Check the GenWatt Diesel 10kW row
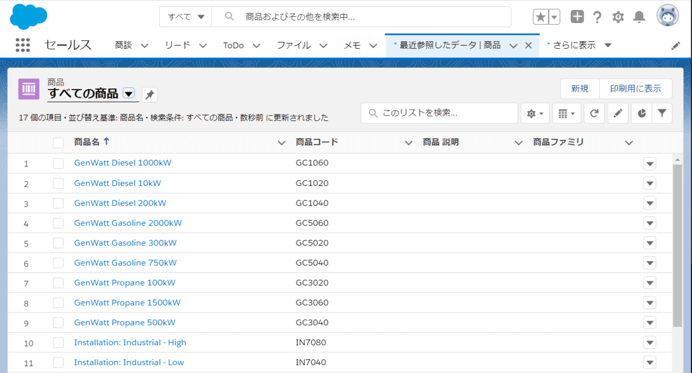Image resolution: width=692 pixels, height=373 pixels. coord(58,184)
